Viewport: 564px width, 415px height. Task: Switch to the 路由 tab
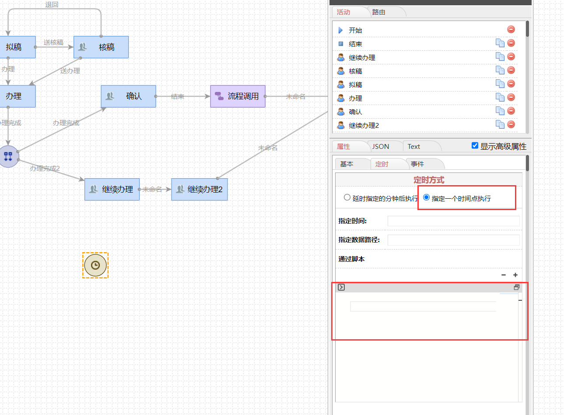tap(379, 12)
